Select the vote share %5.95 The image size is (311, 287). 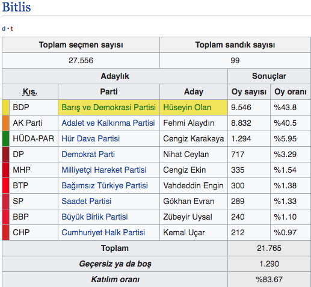pyautogui.click(x=285, y=138)
